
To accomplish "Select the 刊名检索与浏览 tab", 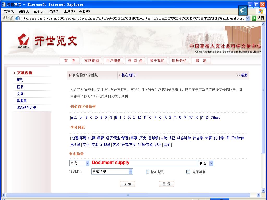I will point(85,75).
